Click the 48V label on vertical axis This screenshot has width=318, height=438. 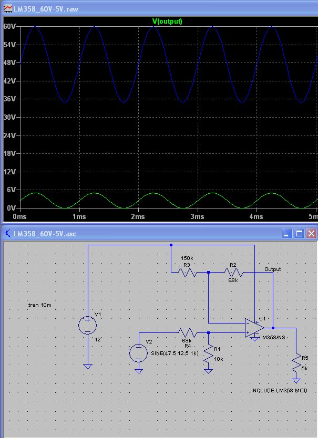9,62
